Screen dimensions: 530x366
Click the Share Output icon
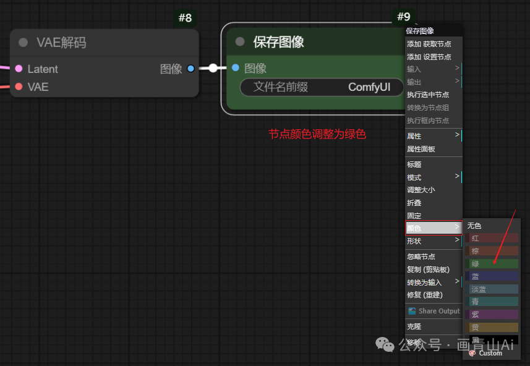point(412,311)
